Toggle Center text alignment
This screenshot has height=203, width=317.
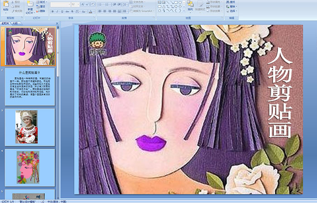coord(105,11)
